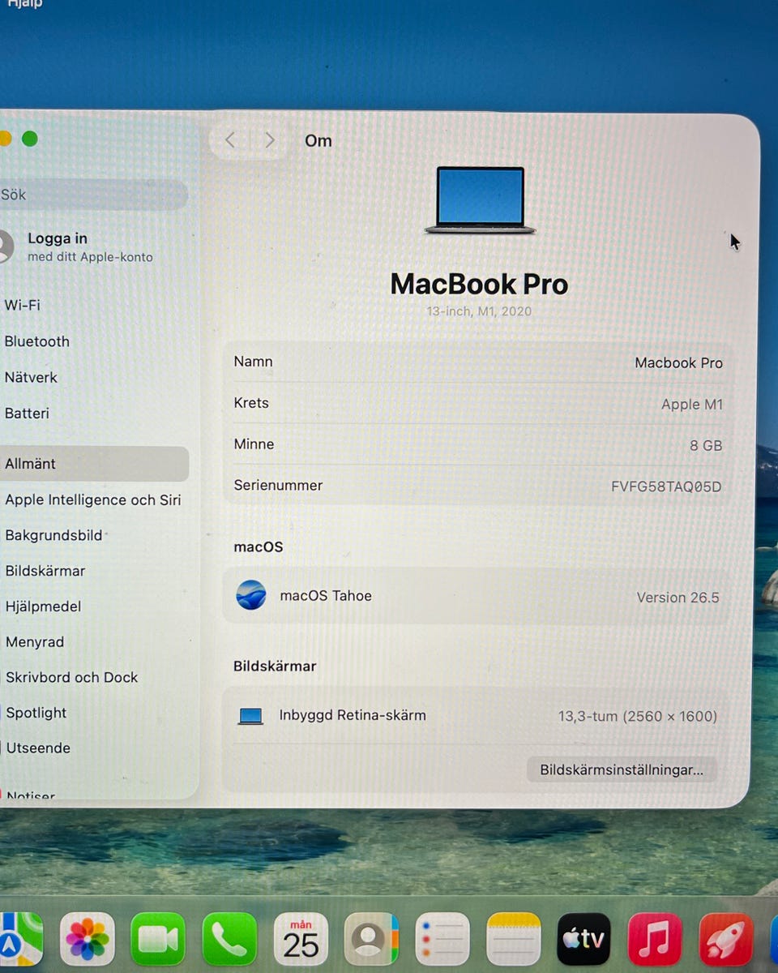The height and width of the screenshot is (973, 778).
Task: Click the Sök search field
Action: (x=93, y=195)
